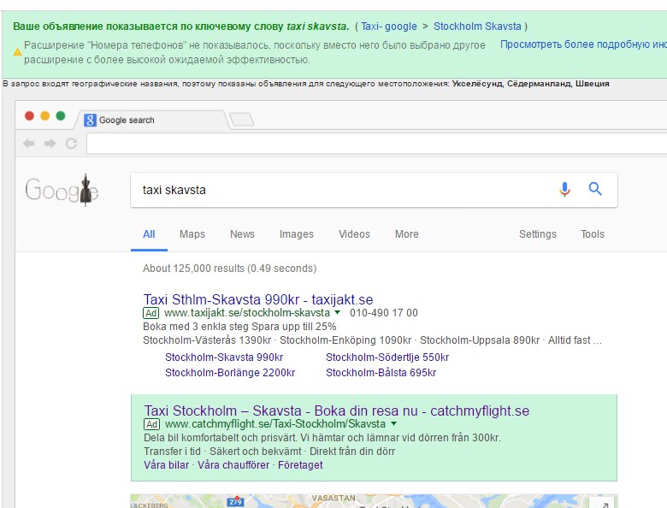This screenshot has height=508, width=667.
Task: Switch to the Videos tab
Action: [354, 234]
